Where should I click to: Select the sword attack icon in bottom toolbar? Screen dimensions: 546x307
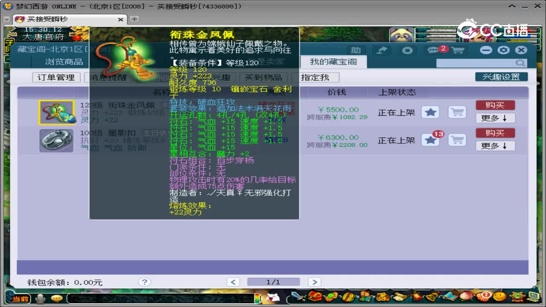coord(298,297)
